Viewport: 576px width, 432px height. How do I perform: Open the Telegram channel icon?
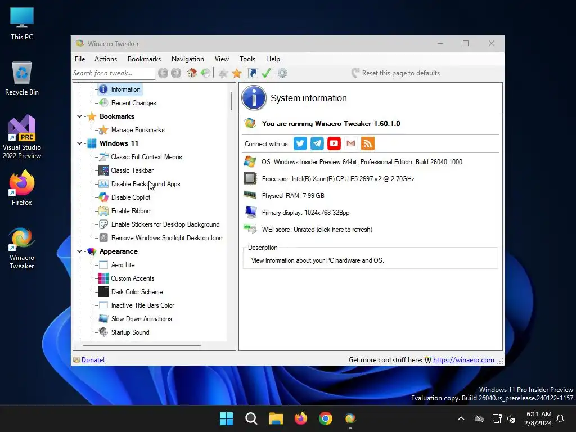(317, 143)
